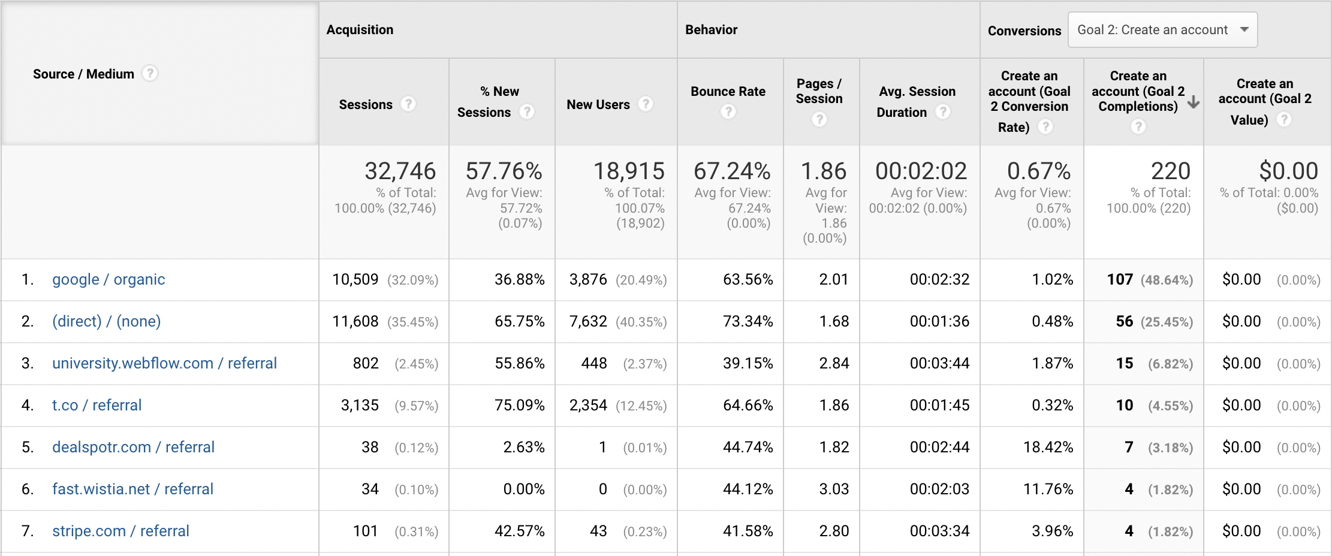Open the (direct) / (none) source link
This screenshot has height=556, width=1332.
tap(106, 322)
